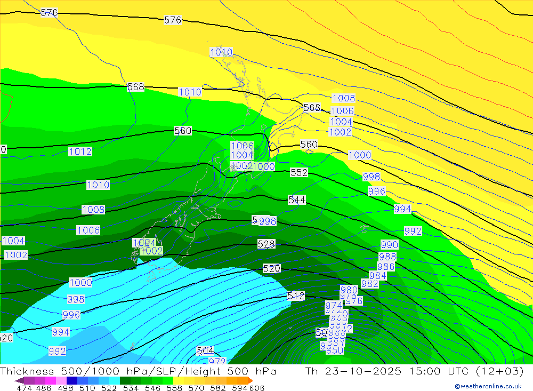Click the '990' isobar label
533x391 pixels.
pyautogui.click(x=389, y=245)
